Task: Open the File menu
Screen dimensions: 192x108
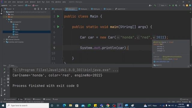Action: [x=5, y=2]
